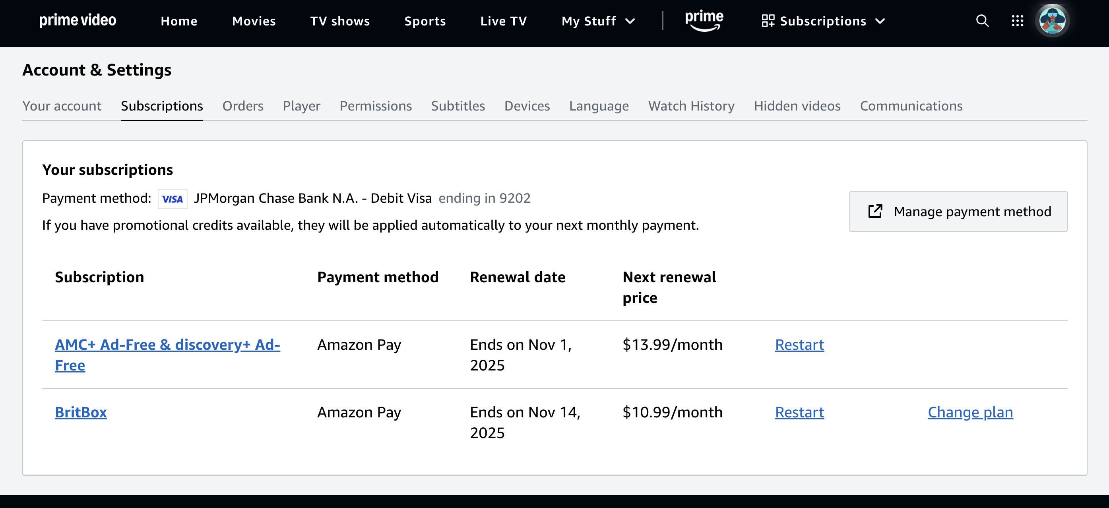Restart the AMC+ Ad-Free subscription
Screen dimensions: 1109x508
(799, 344)
